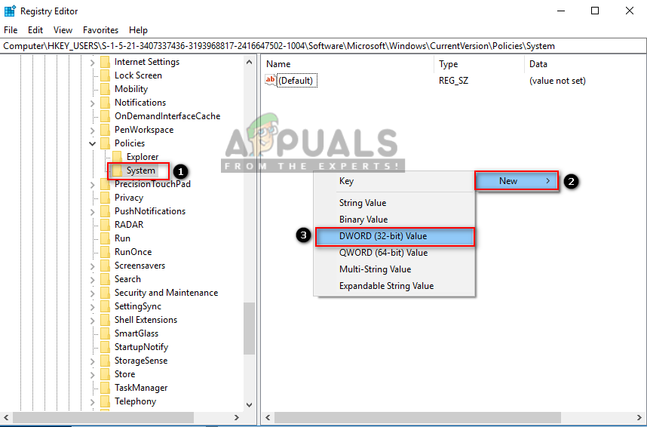Click the registry path address bar
Viewport: 647px width, 427px height.
323,46
